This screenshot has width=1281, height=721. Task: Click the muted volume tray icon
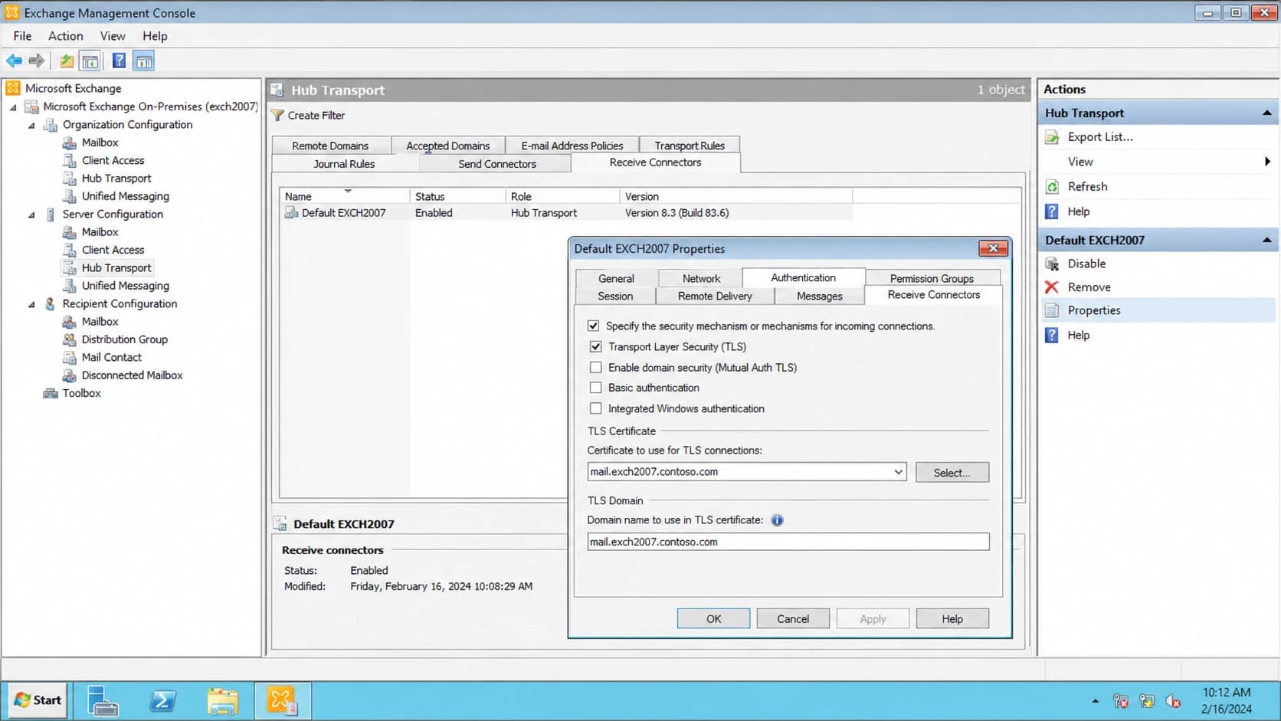pos(1172,700)
